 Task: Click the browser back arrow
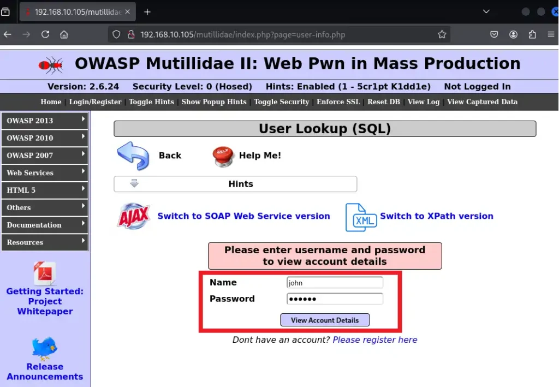point(8,34)
